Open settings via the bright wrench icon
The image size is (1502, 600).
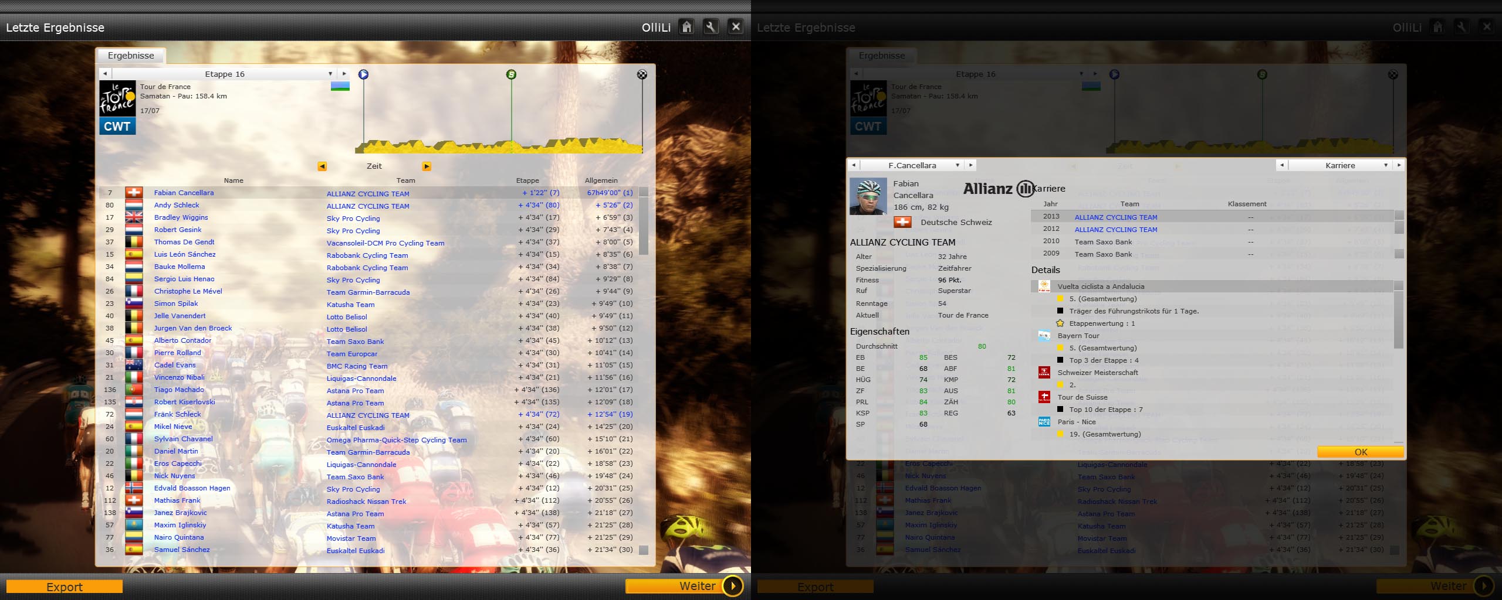coord(711,27)
